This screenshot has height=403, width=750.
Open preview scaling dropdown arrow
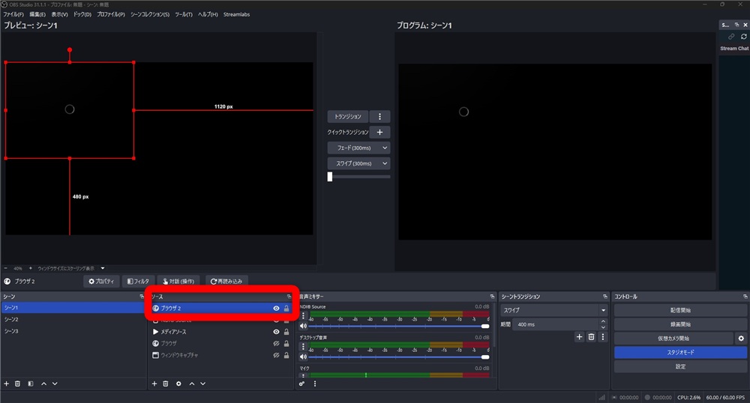point(102,268)
